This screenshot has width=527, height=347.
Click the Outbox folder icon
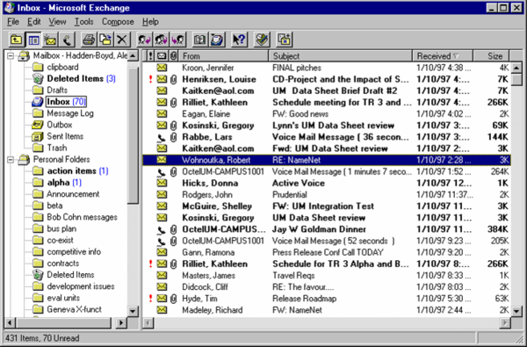coord(38,125)
